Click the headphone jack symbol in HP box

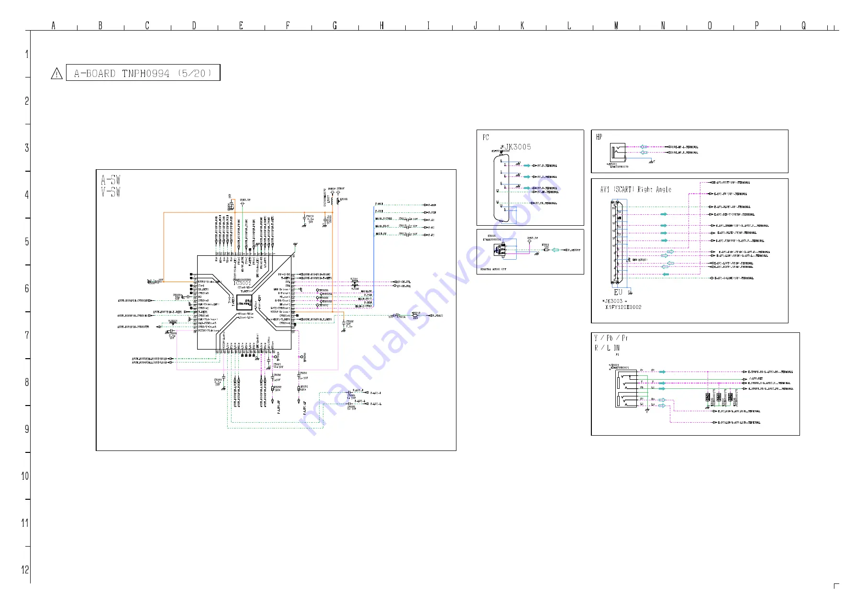pos(618,153)
